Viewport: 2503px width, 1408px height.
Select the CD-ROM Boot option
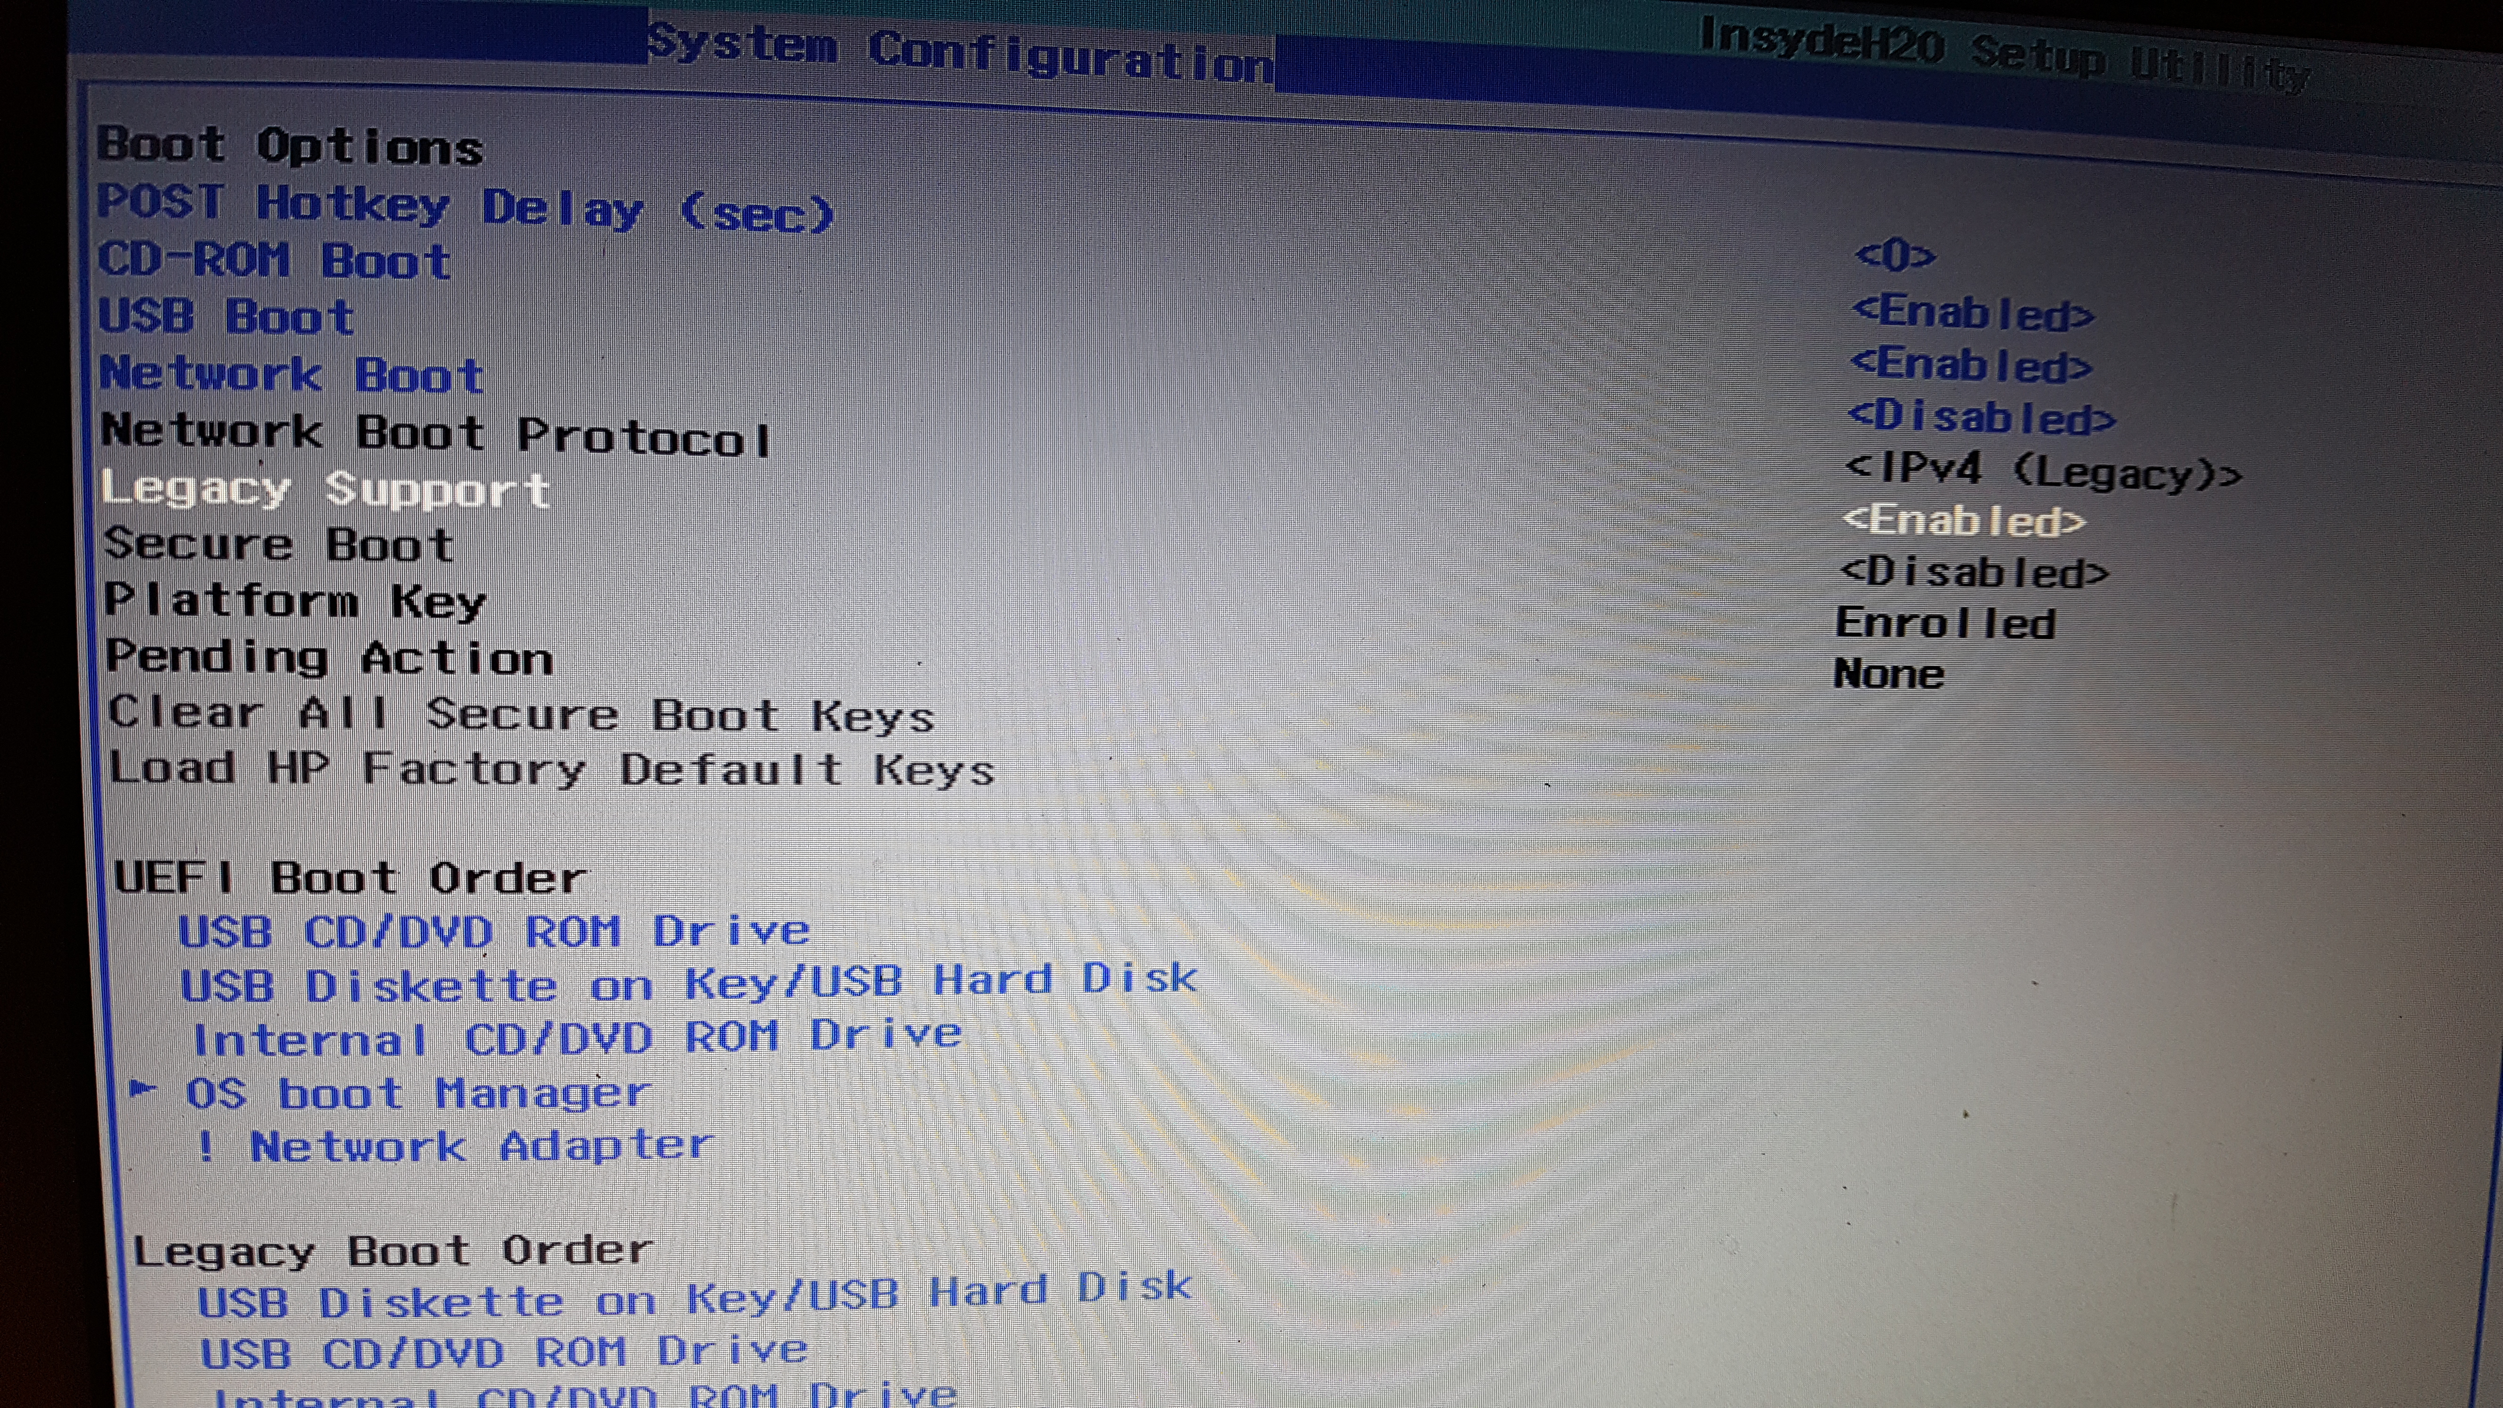[274, 261]
